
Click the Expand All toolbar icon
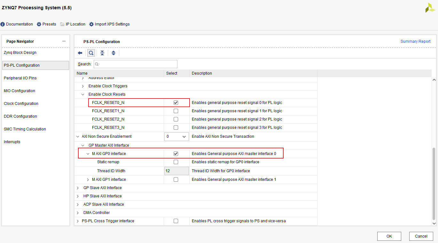(x=113, y=53)
